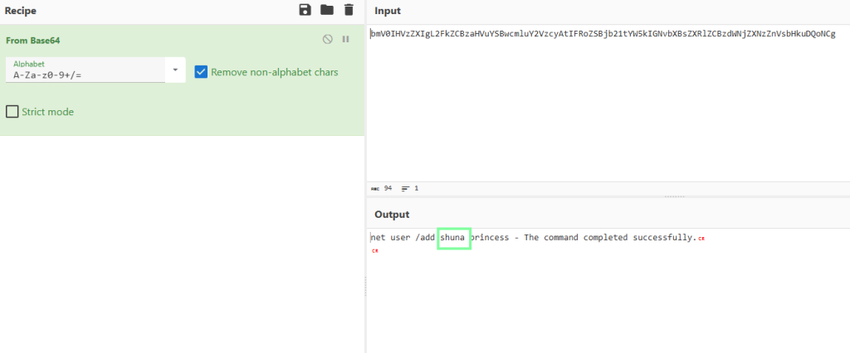Uncheck the Remove non-alphabet chars checkbox
Screen dimensions: 850x353
pos(200,72)
